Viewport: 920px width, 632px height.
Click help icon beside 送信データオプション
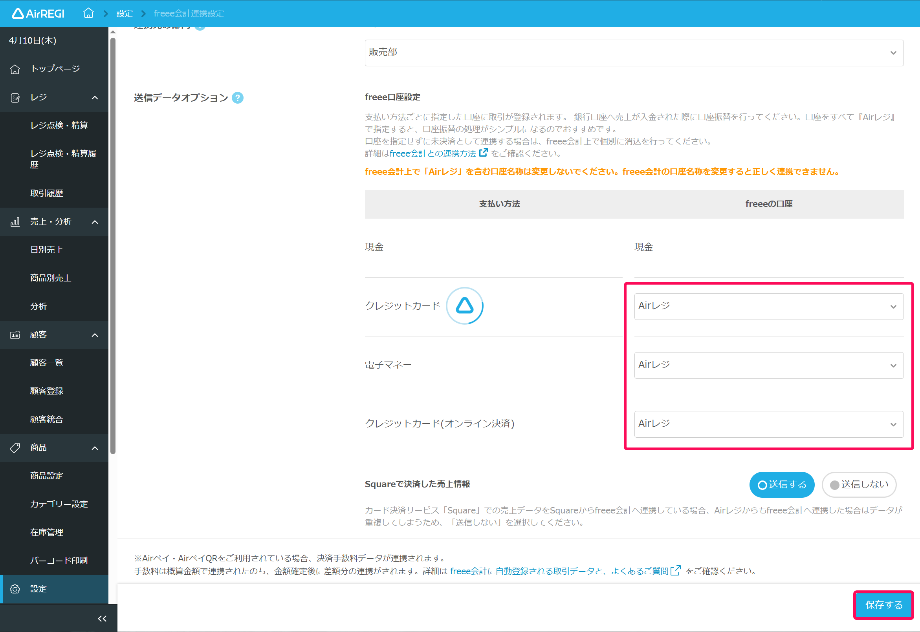(237, 98)
